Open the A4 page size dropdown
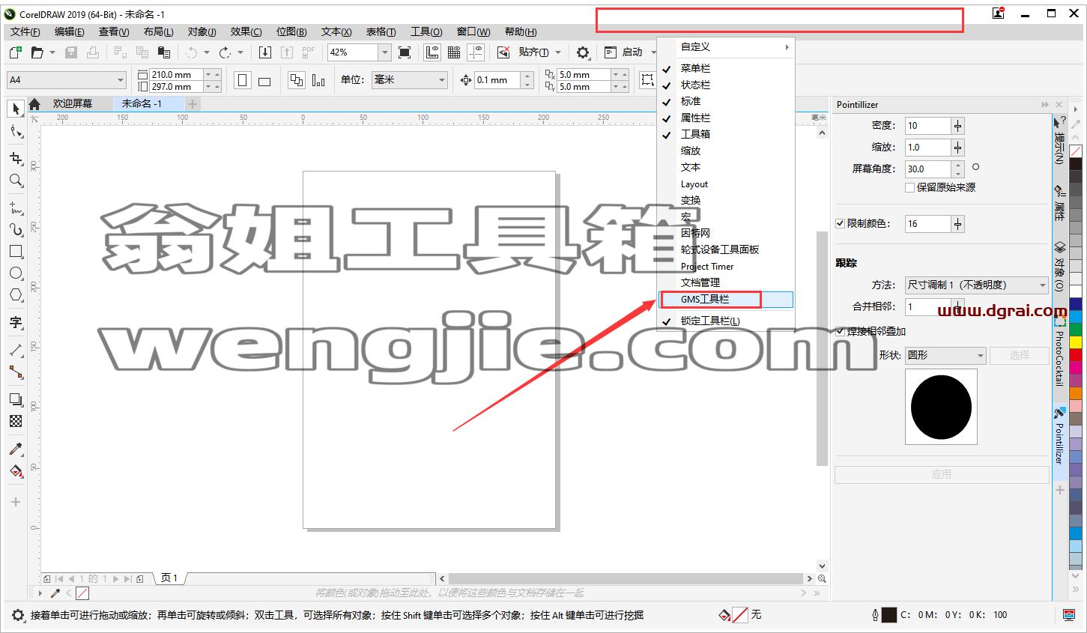 [67, 79]
